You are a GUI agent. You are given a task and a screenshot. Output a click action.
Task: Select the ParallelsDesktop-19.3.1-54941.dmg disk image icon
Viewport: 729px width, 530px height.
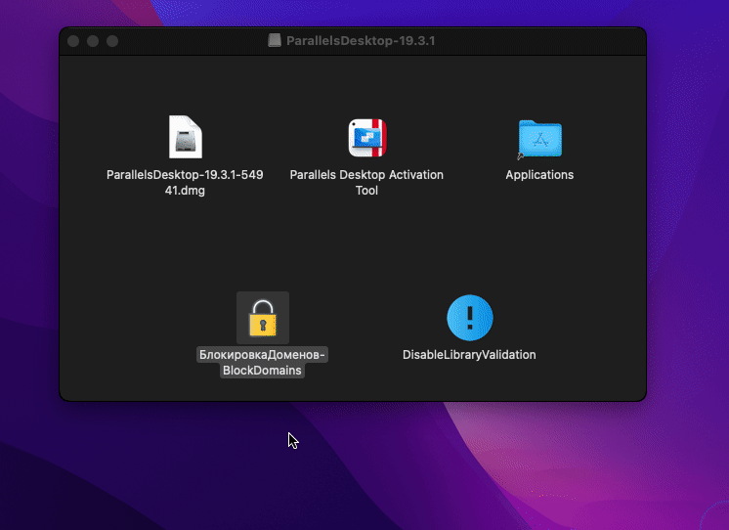click(185, 137)
